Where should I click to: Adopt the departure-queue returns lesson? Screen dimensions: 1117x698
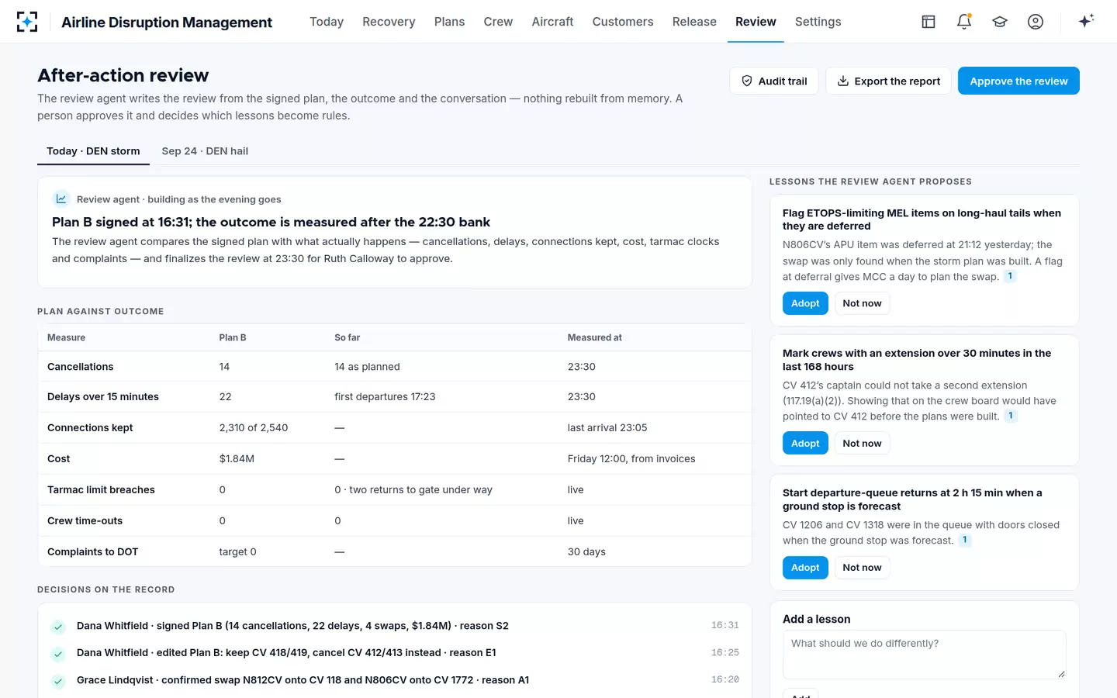tap(805, 567)
